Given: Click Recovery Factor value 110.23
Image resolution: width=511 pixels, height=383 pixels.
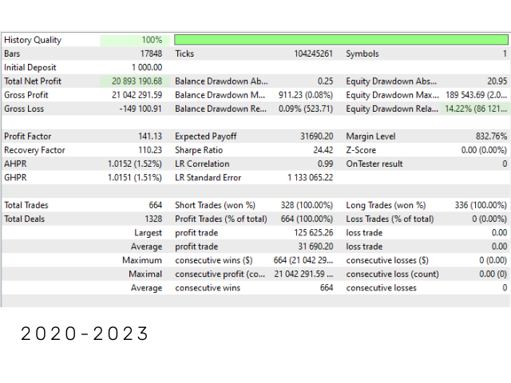Looking at the screenshot, I should pos(150,150).
